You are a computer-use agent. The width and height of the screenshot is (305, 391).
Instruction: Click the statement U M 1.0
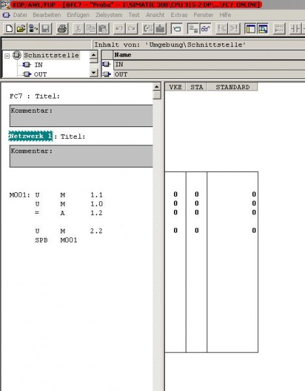69,204
